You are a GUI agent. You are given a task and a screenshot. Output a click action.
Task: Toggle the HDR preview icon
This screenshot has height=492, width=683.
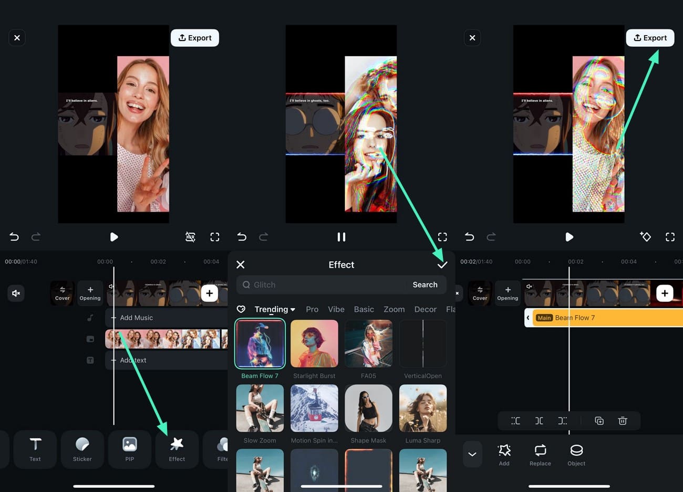click(x=190, y=237)
